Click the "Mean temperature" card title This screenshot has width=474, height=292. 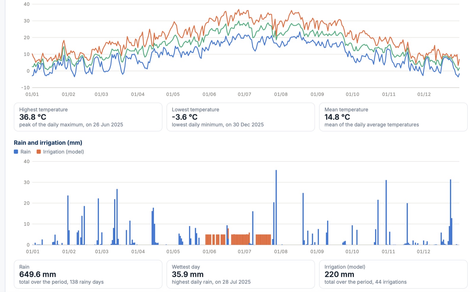pos(346,109)
